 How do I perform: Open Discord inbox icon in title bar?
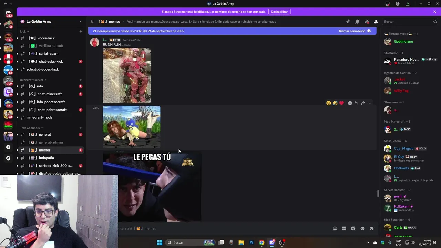388,4
